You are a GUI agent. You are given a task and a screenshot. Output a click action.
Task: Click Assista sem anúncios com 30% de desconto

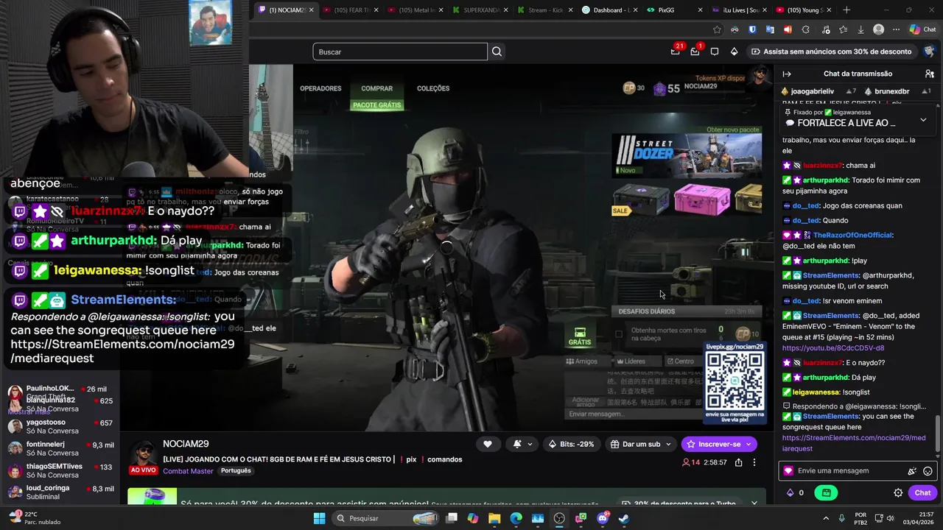(832, 52)
